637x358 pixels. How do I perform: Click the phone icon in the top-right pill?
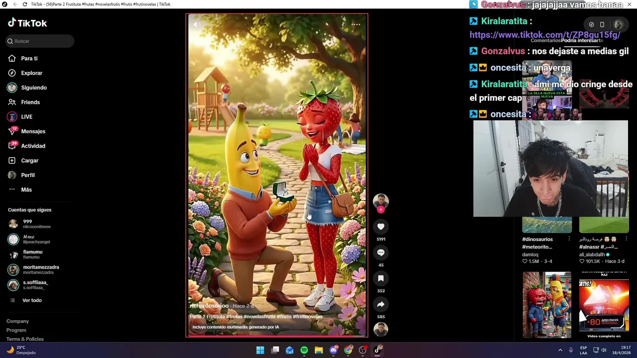[602, 24]
